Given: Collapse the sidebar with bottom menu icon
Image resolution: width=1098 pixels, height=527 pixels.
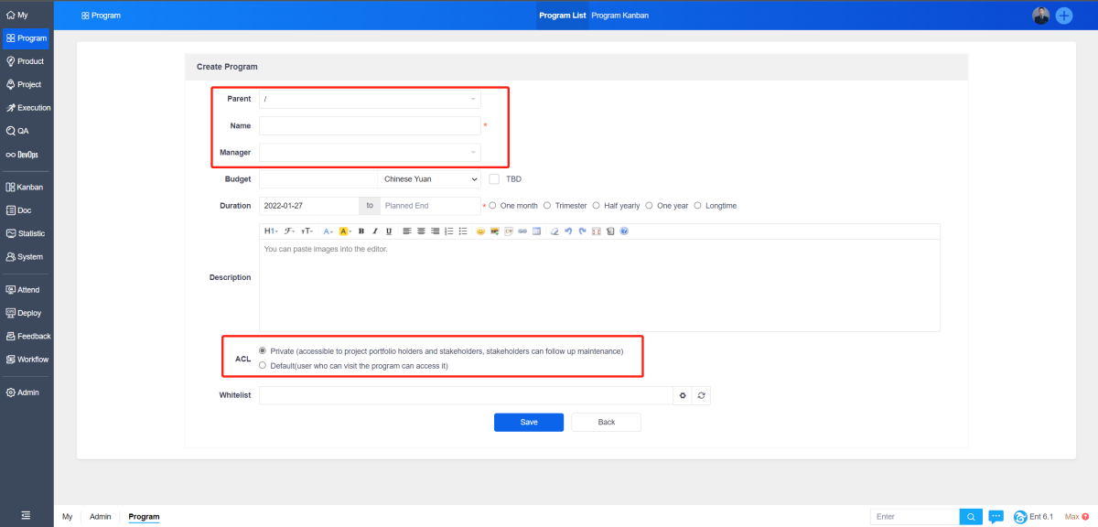Looking at the screenshot, I should pos(26,516).
